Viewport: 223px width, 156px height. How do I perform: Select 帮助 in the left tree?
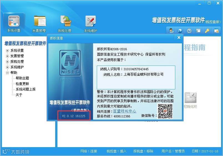coord(14,73)
